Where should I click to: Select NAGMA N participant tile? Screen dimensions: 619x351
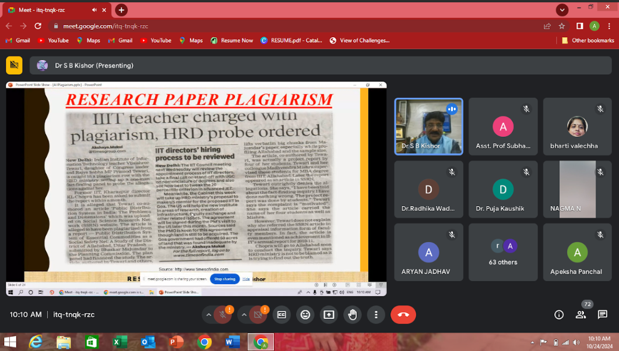577,189
